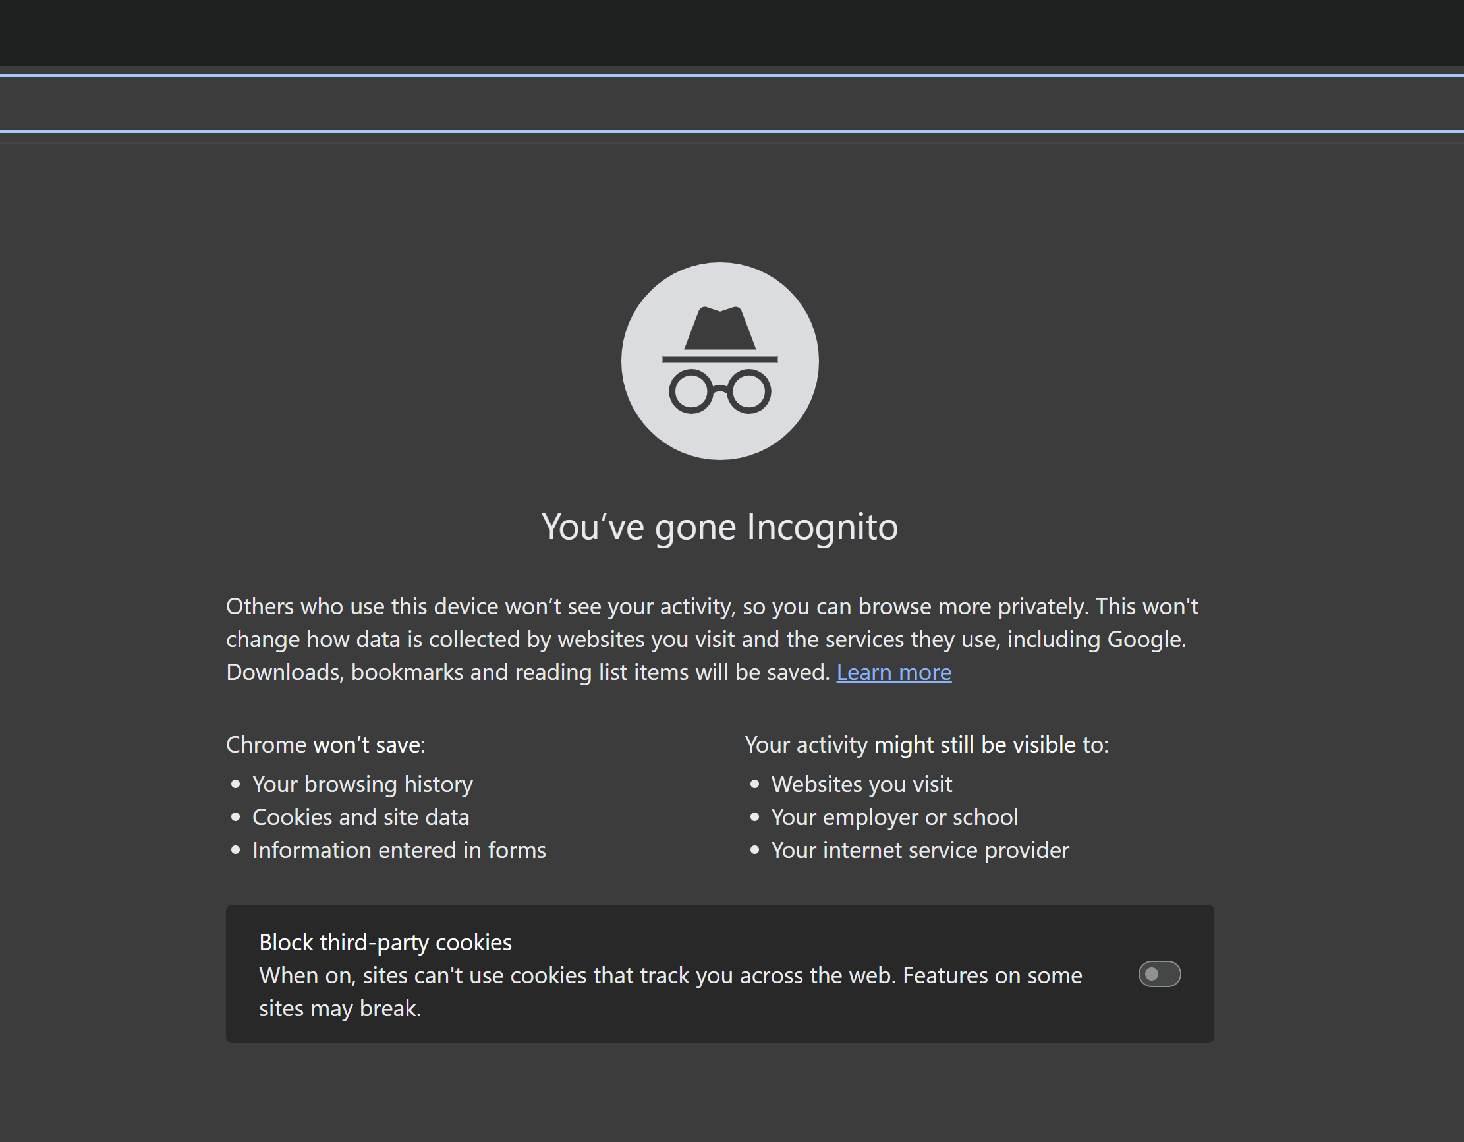Screen dimensions: 1464x1142
Task: Select "Your browsing history" list item
Action: click(x=362, y=784)
